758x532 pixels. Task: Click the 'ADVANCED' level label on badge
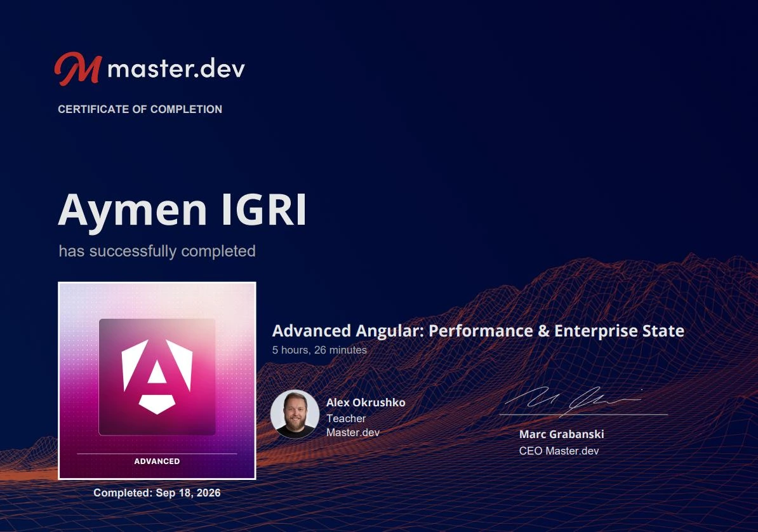click(157, 462)
